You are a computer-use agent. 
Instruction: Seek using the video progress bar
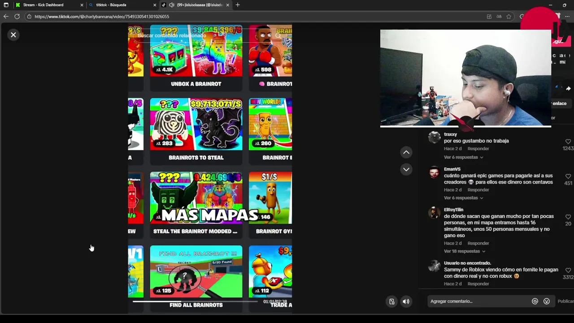tap(196, 302)
